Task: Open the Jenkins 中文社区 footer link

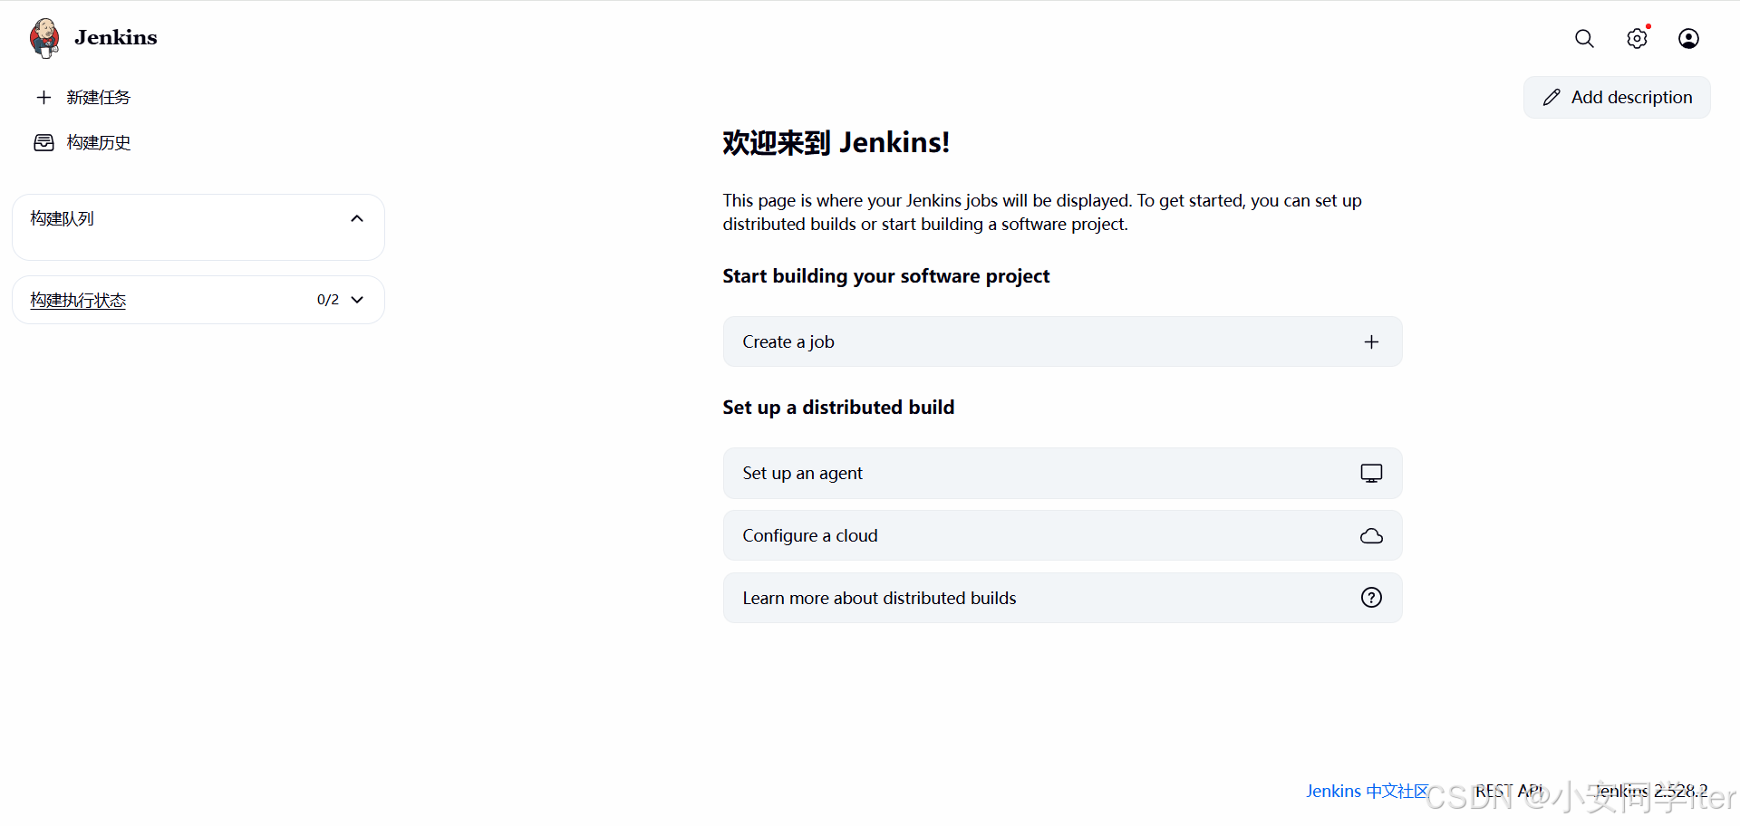Action: click(x=1367, y=791)
